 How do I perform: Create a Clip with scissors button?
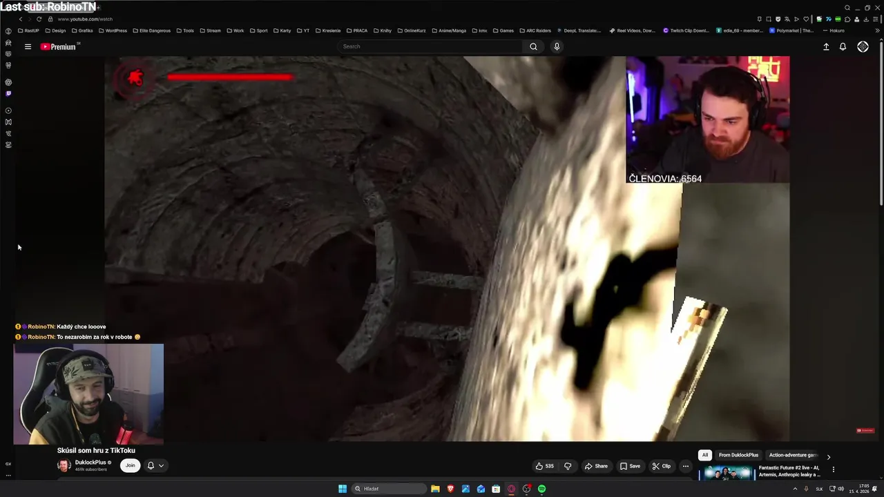tap(661, 466)
